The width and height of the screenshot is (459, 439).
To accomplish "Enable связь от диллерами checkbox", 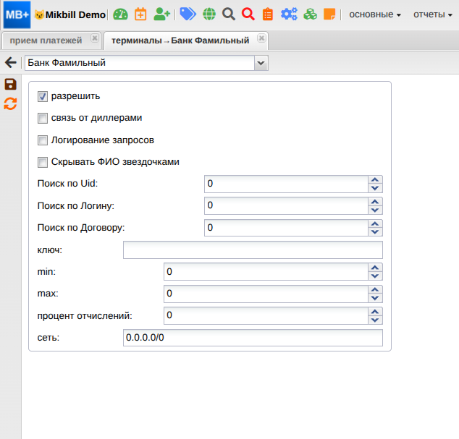I will [43, 118].
